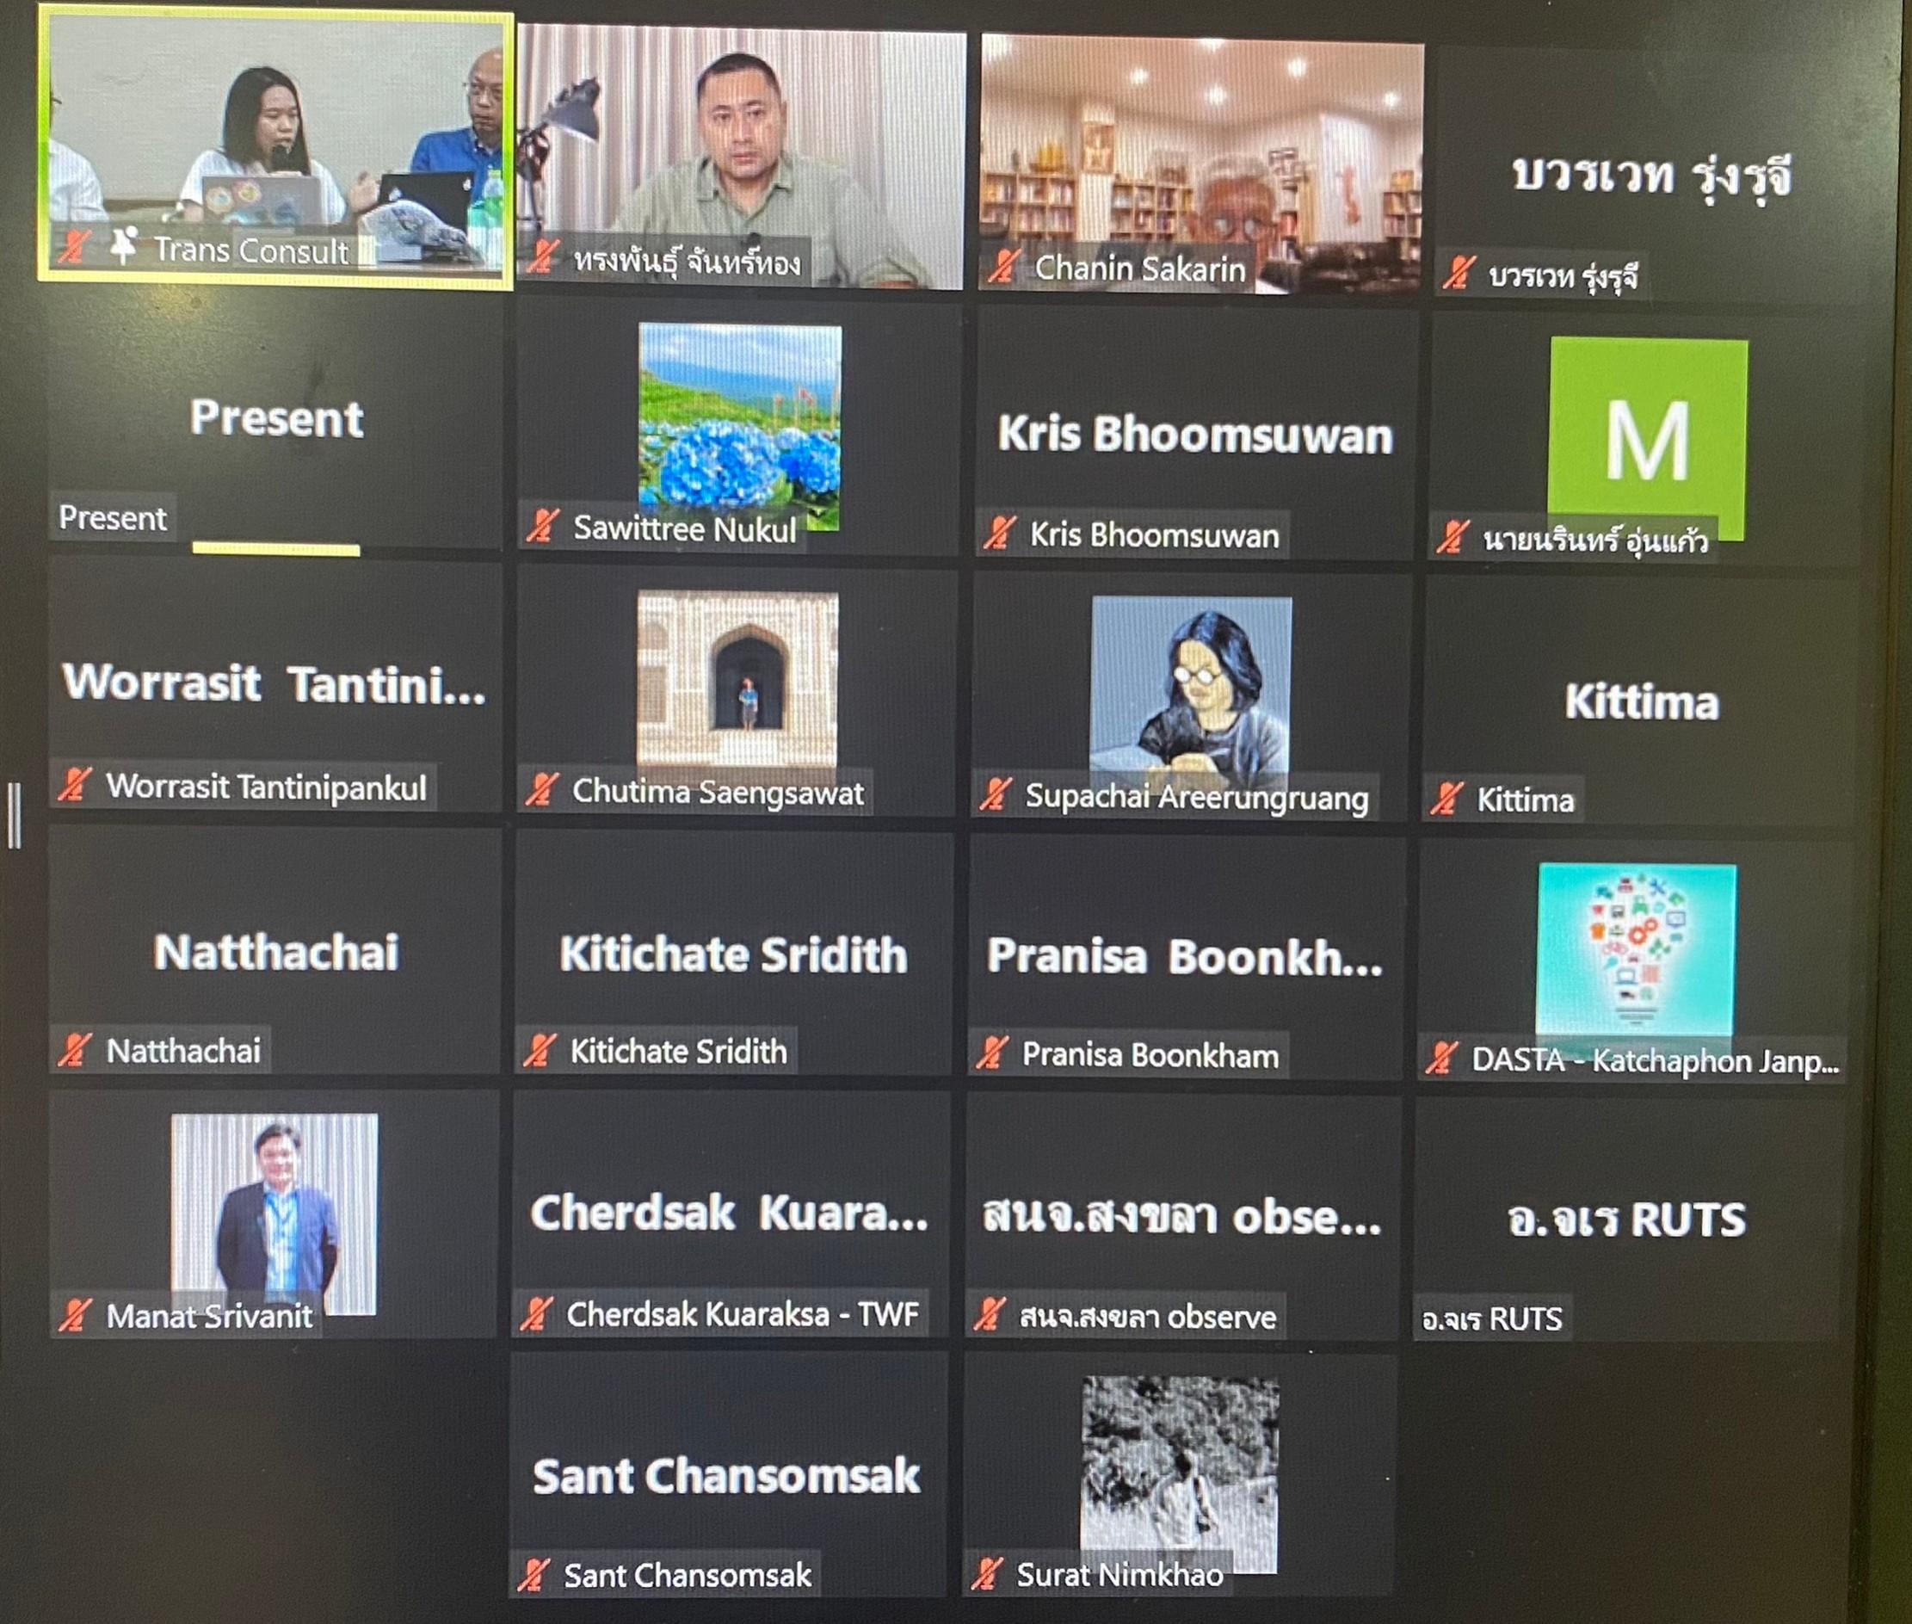Select Supachai Areerungruang's avatar image
The height and width of the screenshot is (1624, 1912).
coord(1190,691)
